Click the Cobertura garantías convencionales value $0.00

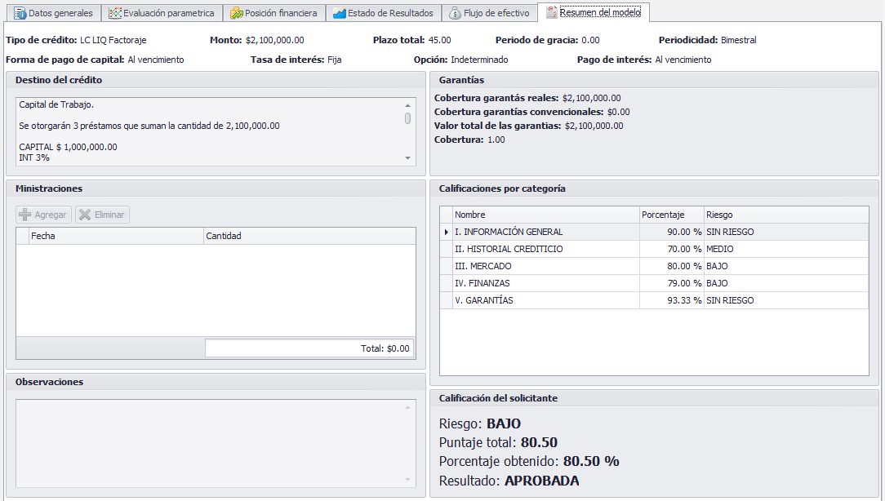coord(619,113)
